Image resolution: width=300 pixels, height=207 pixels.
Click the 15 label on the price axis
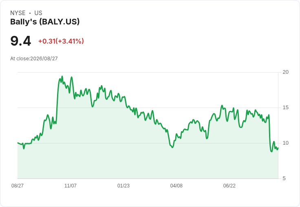[x=285, y=108]
